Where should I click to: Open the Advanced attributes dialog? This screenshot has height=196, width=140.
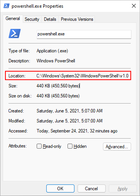point(117,146)
